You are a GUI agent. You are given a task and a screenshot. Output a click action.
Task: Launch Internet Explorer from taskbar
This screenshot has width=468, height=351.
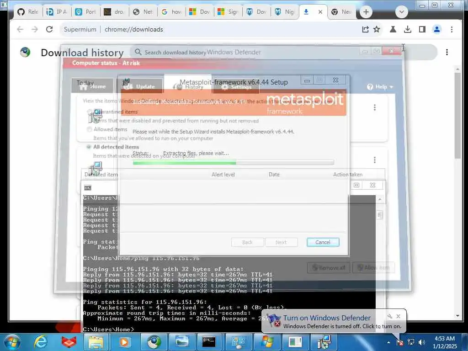pos(41,342)
